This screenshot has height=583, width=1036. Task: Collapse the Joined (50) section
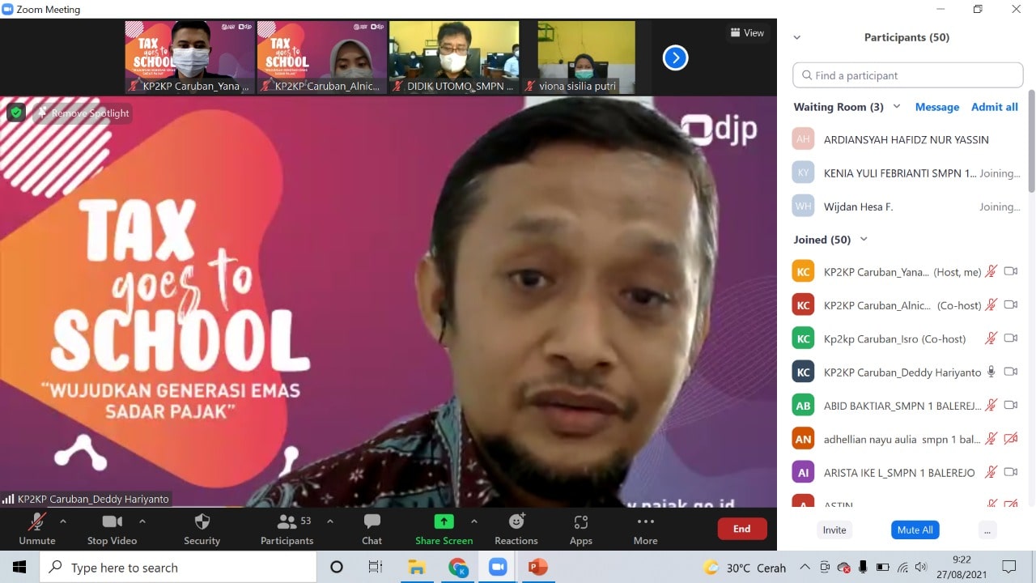point(864,240)
